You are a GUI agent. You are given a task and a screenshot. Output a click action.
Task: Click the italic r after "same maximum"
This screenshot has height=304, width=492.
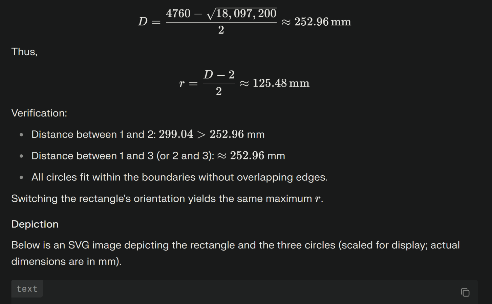point(318,199)
